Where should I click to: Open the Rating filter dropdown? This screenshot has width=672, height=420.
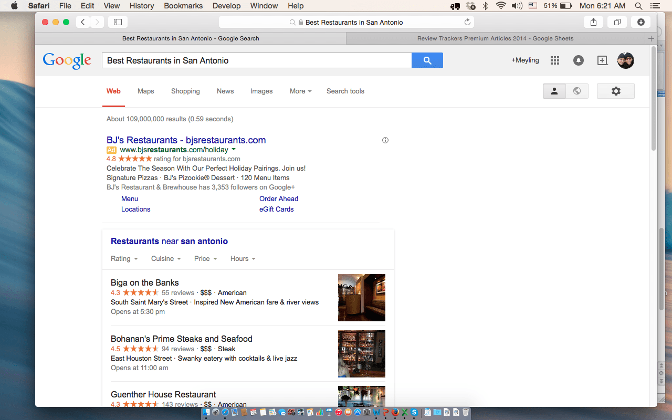point(124,258)
